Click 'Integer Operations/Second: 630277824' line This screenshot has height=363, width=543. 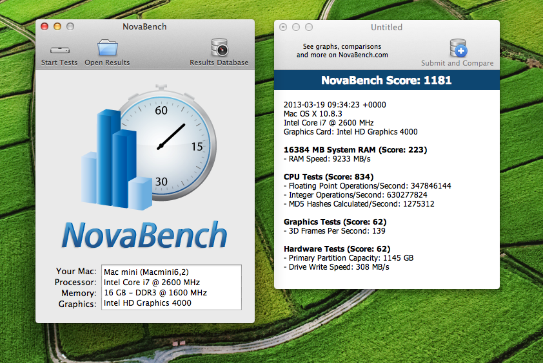click(355, 194)
